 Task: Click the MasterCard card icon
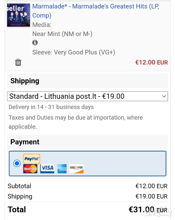30,168
